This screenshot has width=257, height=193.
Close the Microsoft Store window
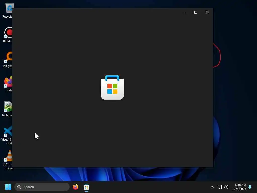click(x=207, y=12)
